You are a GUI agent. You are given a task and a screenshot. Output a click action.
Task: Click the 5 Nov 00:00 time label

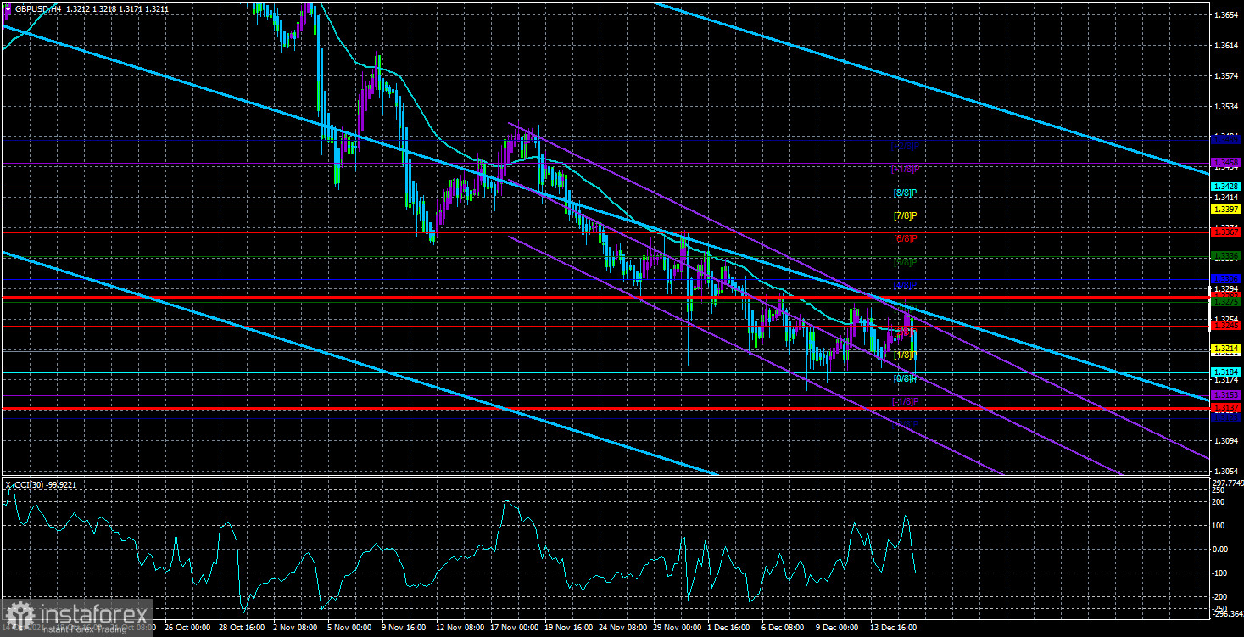(x=350, y=629)
